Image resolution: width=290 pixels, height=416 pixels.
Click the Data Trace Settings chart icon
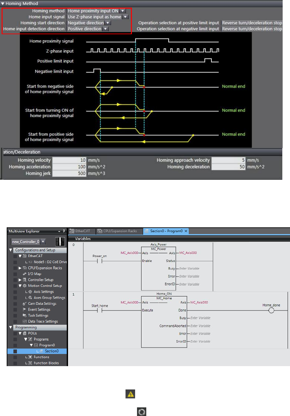[x=25, y=321]
